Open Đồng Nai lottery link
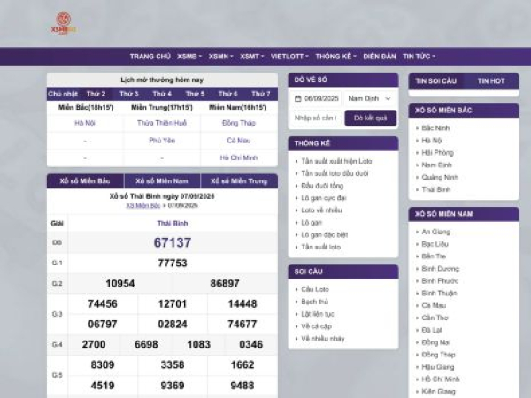 435,342
